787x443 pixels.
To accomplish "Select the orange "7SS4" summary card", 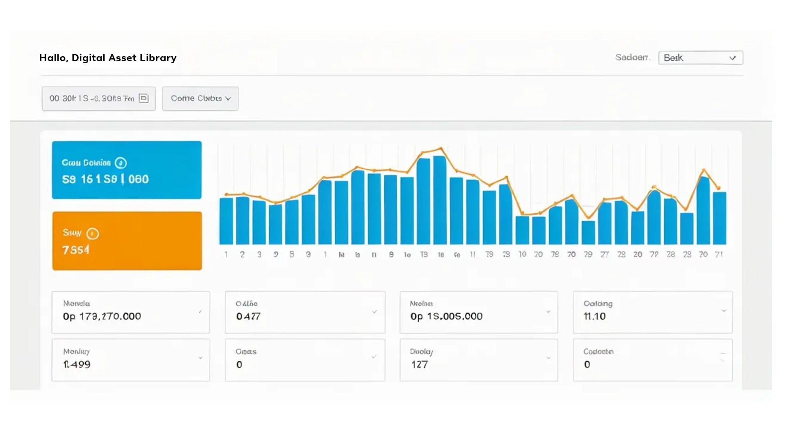I will tap(127, 241).
